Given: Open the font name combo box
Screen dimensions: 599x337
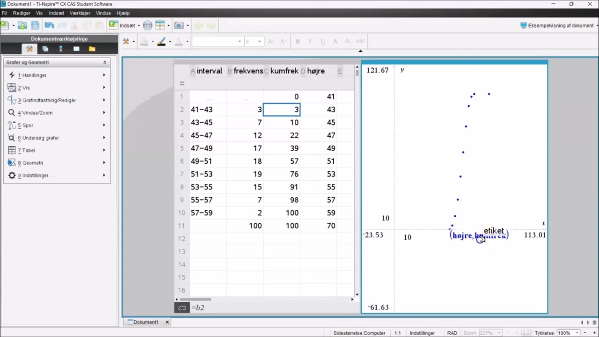Looking at the screenshot, I should tap(218, 41).
